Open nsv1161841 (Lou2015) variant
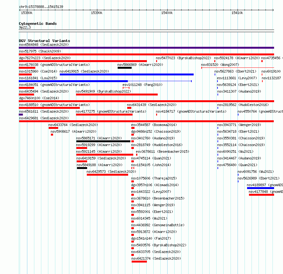The height and width of the screenshot is (274, 283). pyautogui.click(x=38, y=78)
